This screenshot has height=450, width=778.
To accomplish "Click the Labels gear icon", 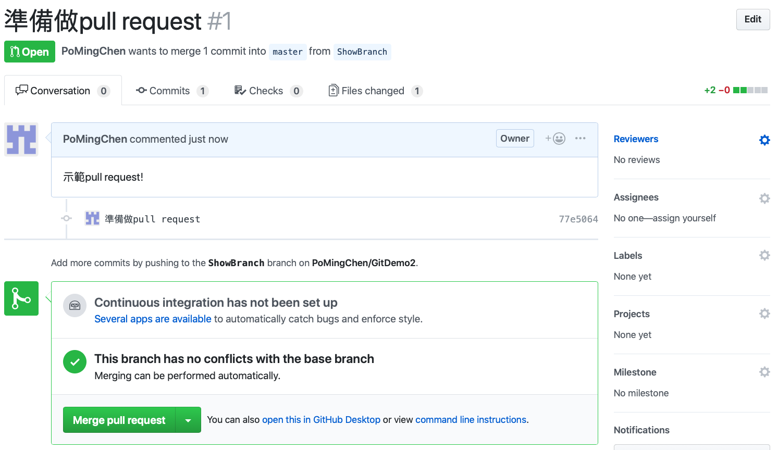I will coord(764,255).
